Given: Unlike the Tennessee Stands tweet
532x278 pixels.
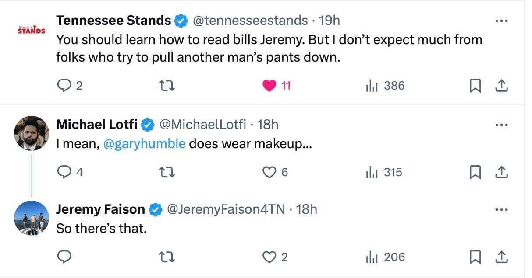Looking at the screenshot, I should [x=269, y=86].
